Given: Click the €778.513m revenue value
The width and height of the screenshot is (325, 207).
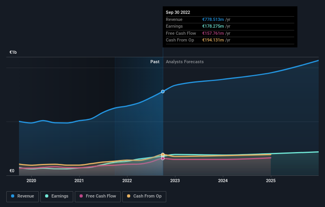Looking at the screenshot, I should [x=213, y=19].
